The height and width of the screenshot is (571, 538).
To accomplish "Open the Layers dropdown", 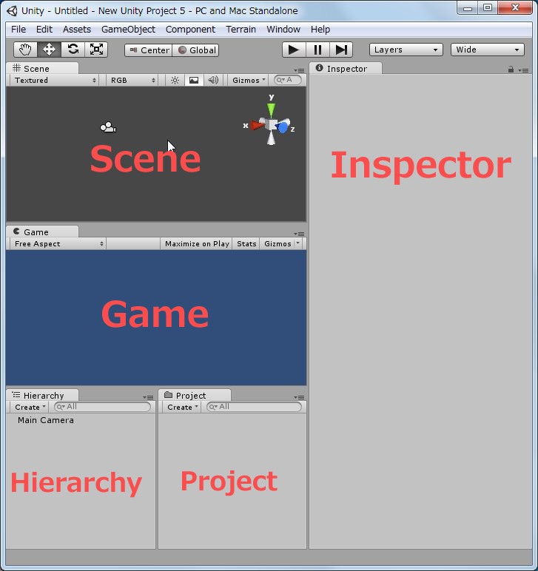I will click(x=406, y=50).
